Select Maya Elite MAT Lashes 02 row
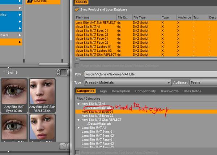The image size is (217, 155). (146, 51)
